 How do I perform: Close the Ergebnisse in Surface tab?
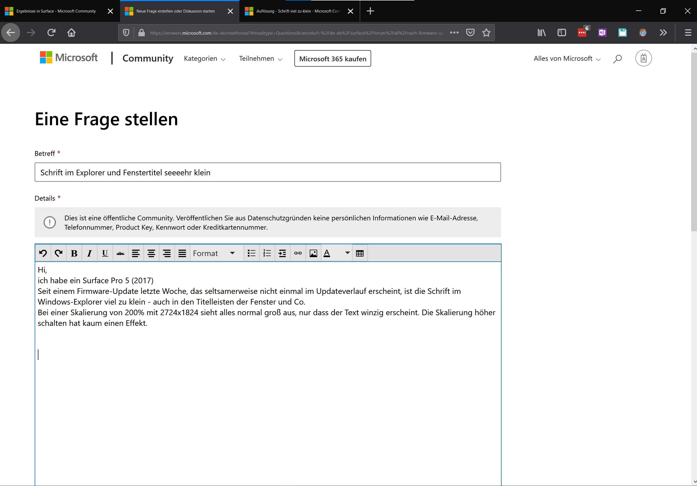coord(110,11)
